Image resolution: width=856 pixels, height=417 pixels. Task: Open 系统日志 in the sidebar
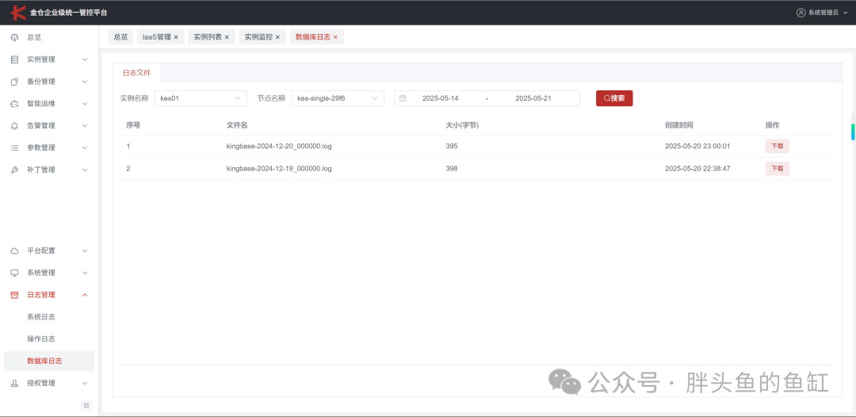tap(41, 317)
